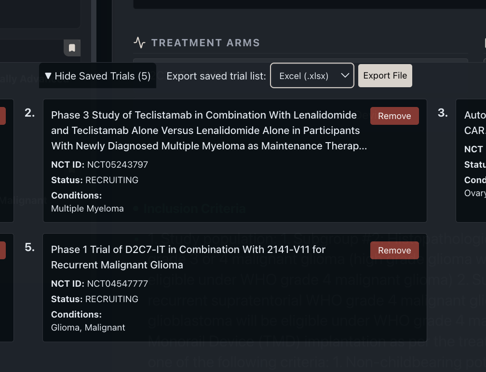486x372 pixels.
Task: Click the NCT05243797 trial identifier
Action: (118, 164)
